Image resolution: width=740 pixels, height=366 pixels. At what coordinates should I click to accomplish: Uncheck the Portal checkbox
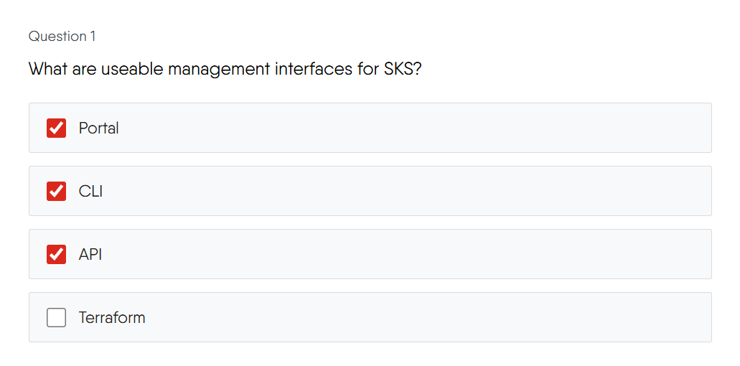56,128
